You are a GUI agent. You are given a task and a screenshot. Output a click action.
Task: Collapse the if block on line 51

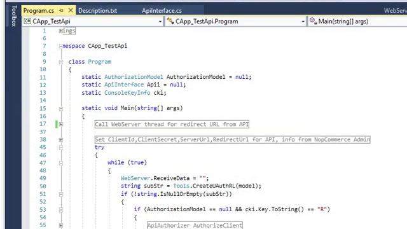61,194
